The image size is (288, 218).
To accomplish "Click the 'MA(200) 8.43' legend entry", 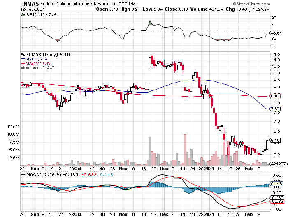I will pyautogui.click(x=38, y=63).
